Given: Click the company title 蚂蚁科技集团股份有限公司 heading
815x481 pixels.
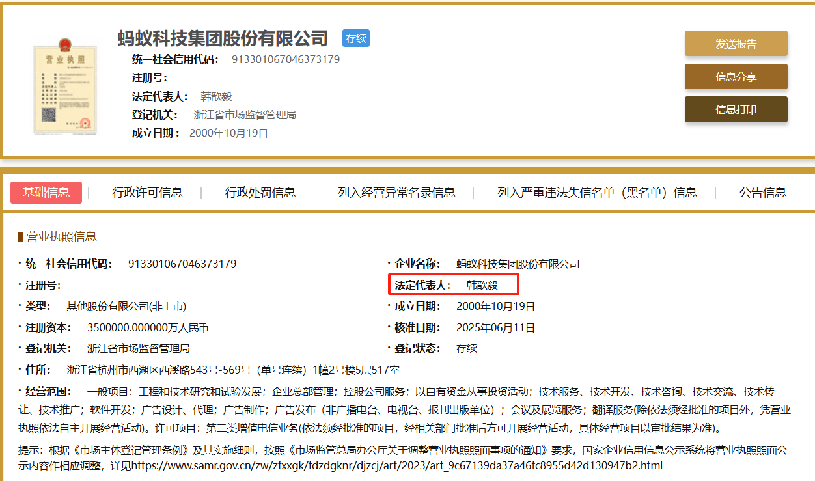Looking at the screenshot, I should (x=223, y=38).
